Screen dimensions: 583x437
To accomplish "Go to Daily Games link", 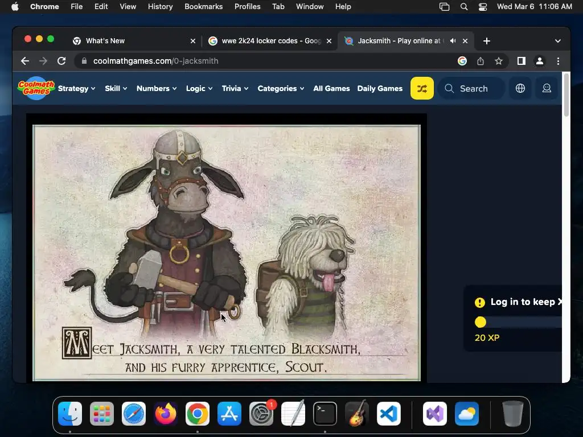I will pos(380,88).
